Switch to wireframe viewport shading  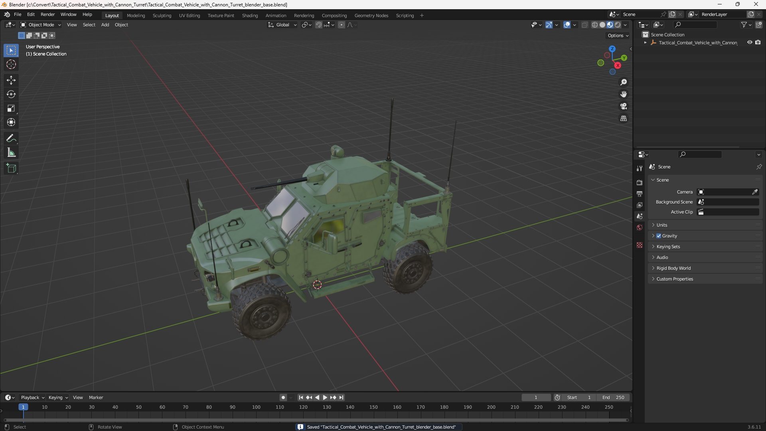coord(595,25)
